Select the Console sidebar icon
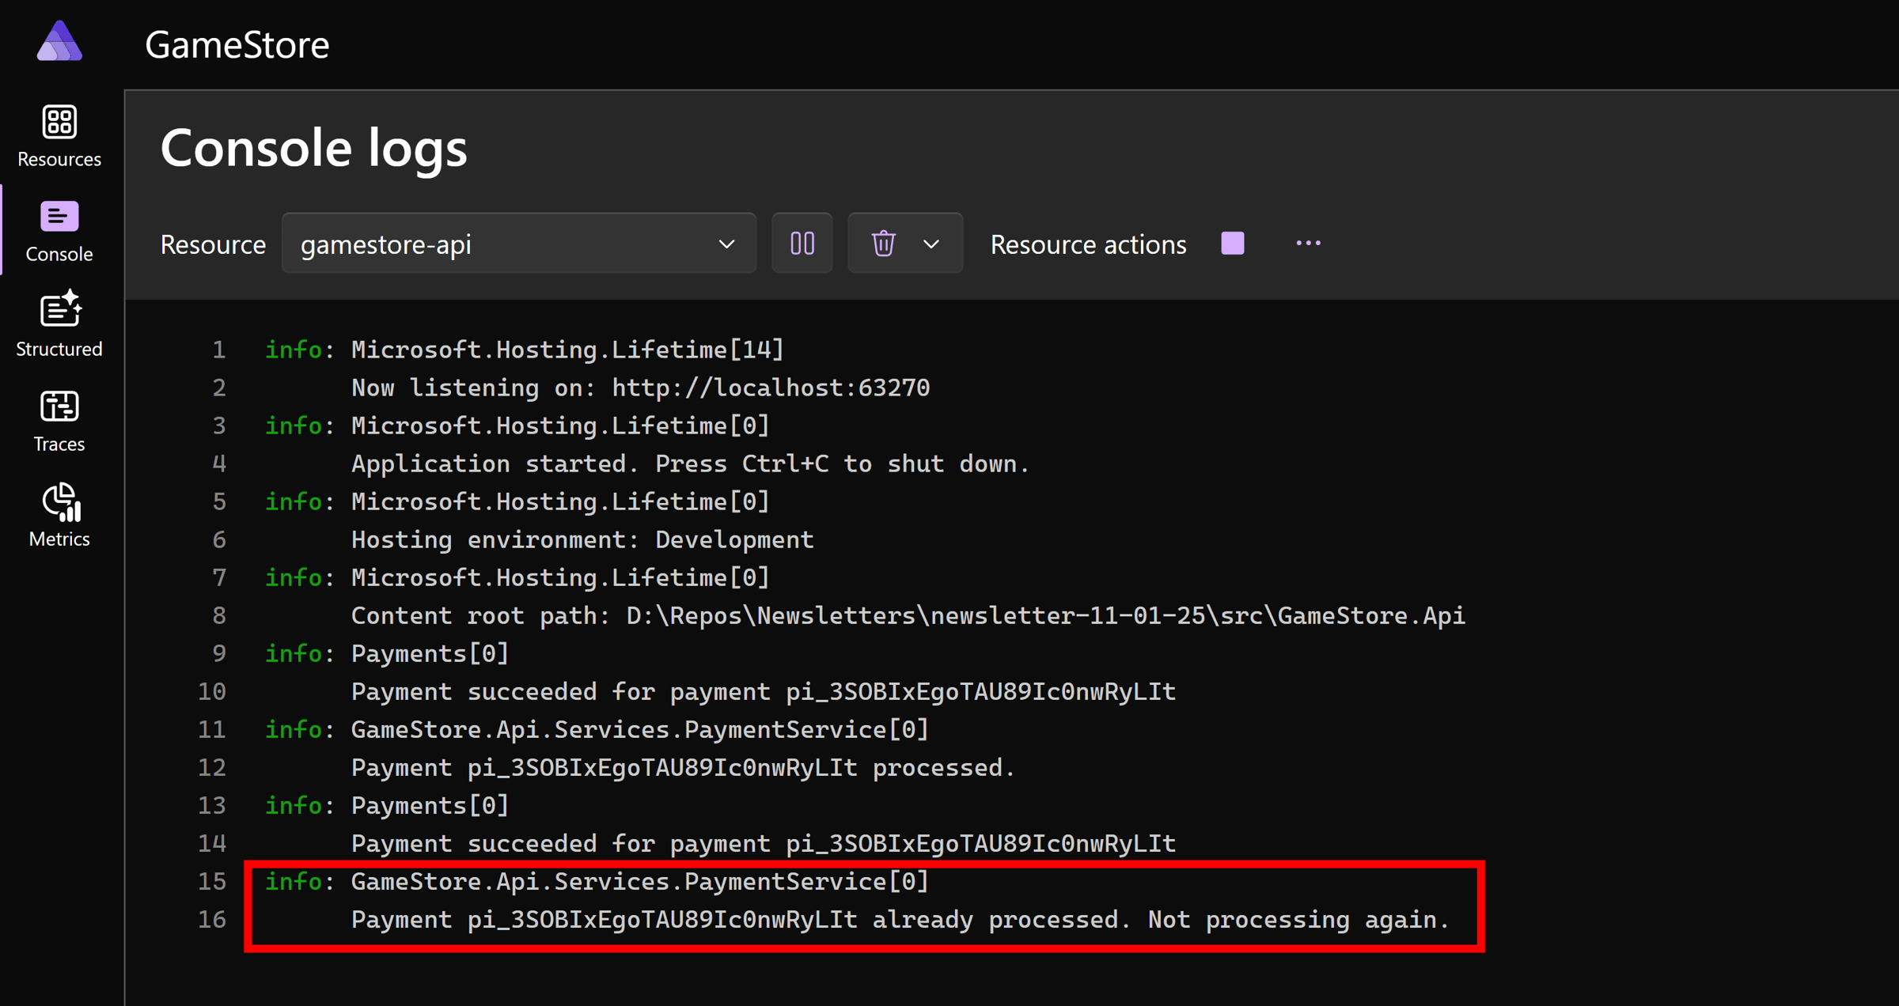Viewport: 1899px width, 1006px height. 59,217
